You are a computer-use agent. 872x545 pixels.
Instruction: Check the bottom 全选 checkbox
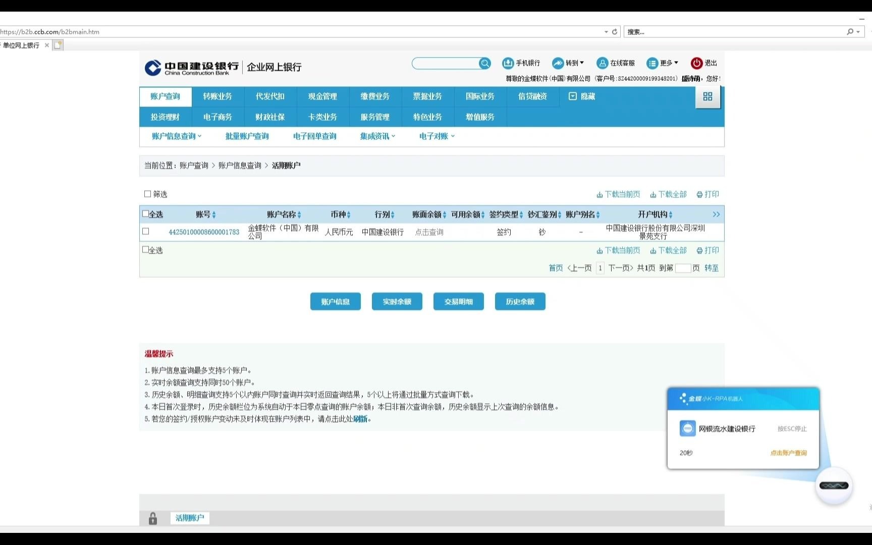(x=145, y=250)
